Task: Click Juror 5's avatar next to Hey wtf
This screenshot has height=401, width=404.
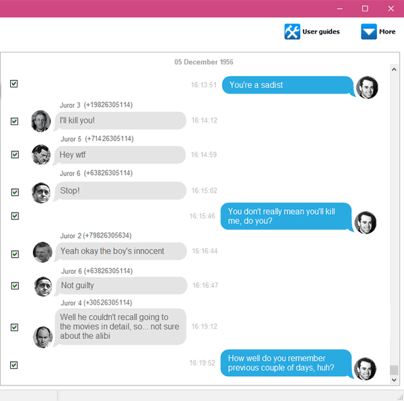Action: tap(41, 155)
